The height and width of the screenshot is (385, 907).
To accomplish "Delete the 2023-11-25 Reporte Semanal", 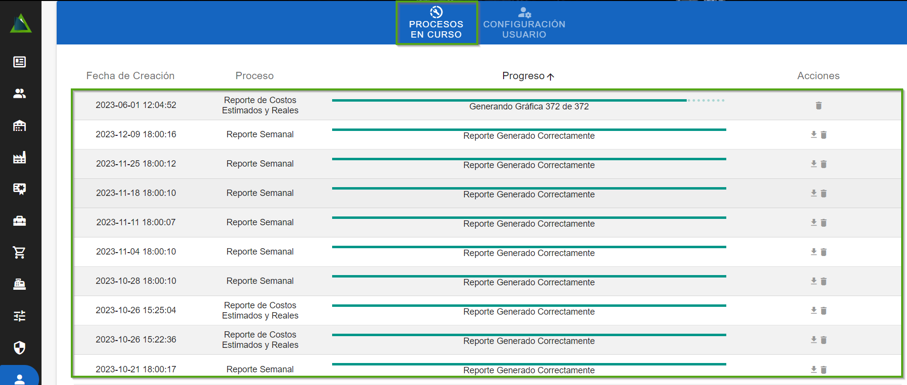I will coord(823,164).
